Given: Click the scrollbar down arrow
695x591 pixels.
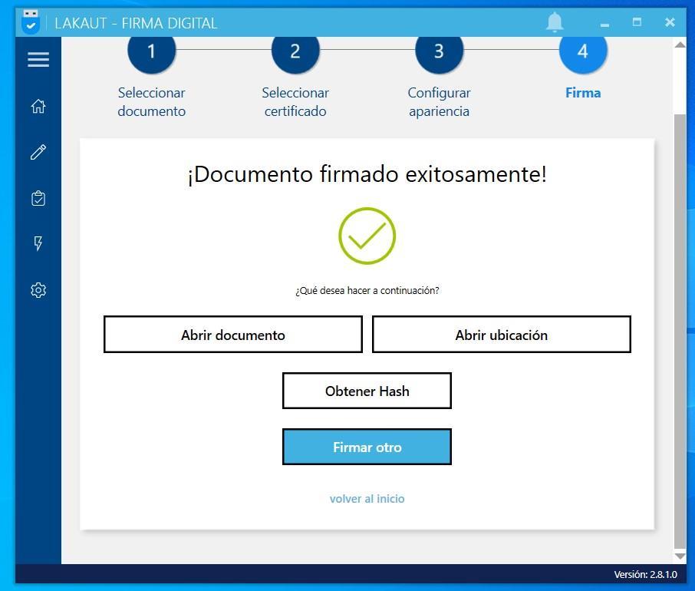Looking at the screenshot, I should coord(680,556).
